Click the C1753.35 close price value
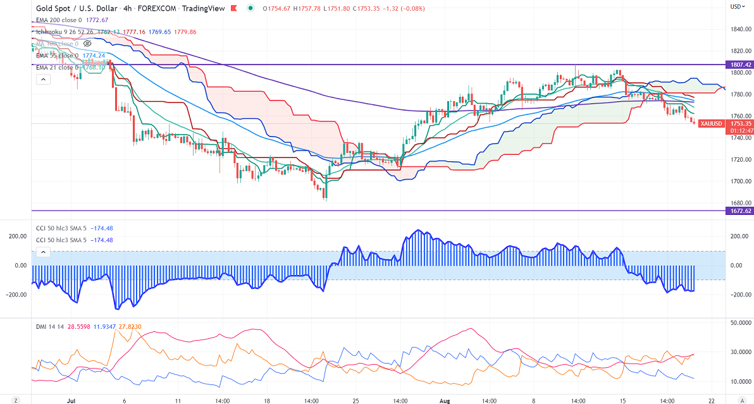754x404 pixels. click(366, 8)
